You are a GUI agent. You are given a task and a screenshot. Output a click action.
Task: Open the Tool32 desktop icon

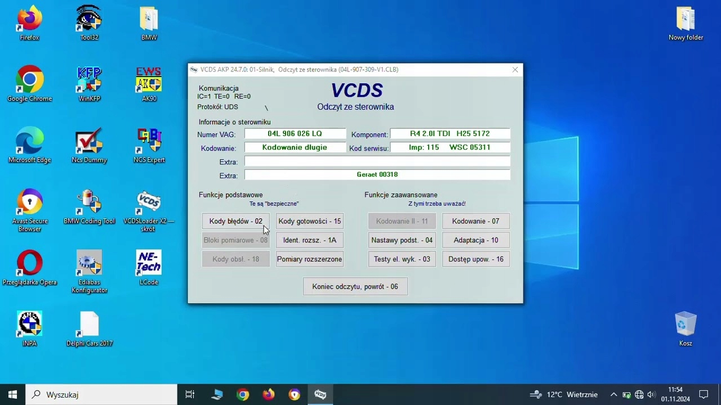click(89, 20)
